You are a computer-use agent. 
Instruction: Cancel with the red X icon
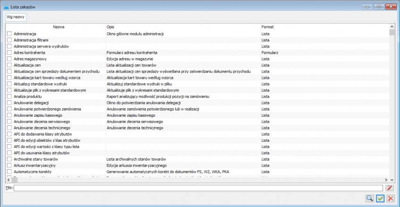(x=390, y=199)
